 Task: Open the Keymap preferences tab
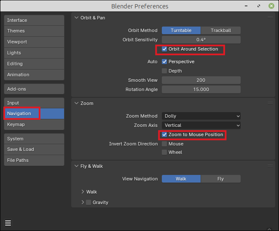click(34, 124)
